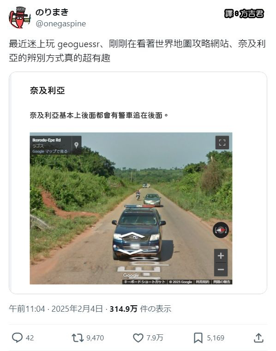Move backward using lower road arrow
Image resolution: width=276 pixels, height=351 pixels.
[130, 252]
